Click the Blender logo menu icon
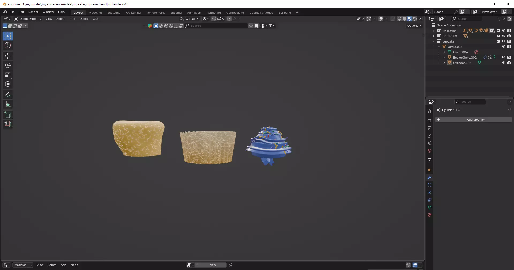The width and height of the screenshot is (514, 270). [5, 12]
